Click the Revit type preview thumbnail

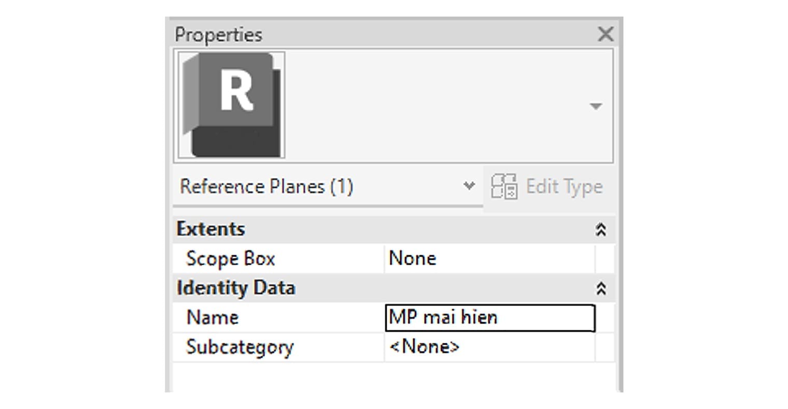231,105
